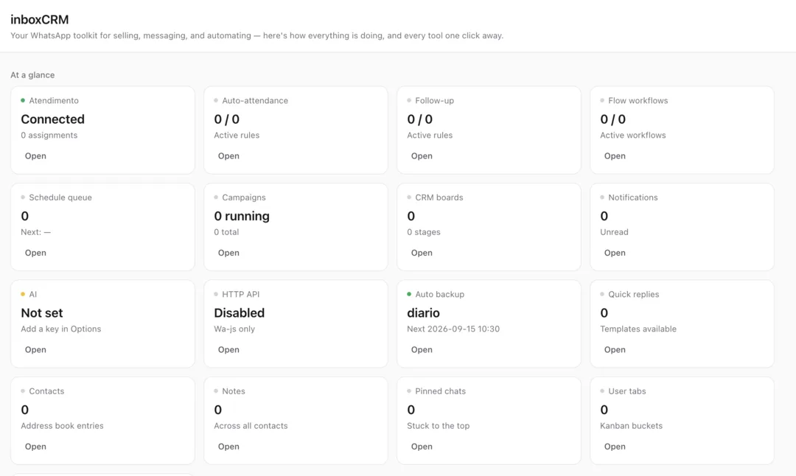Open the Auto-attendance card
The image size is (796, 476).
coord(228,155)
